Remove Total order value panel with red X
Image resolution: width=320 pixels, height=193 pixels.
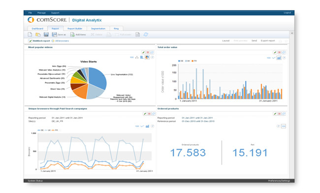click(x=279, y=52)
